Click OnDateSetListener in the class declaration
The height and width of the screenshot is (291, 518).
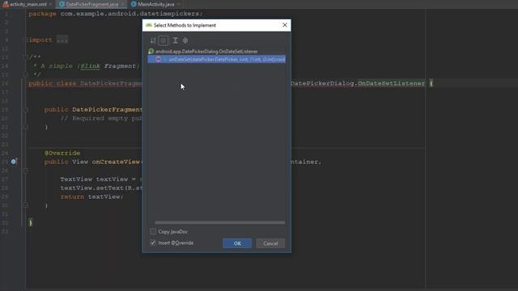(392, 83)
